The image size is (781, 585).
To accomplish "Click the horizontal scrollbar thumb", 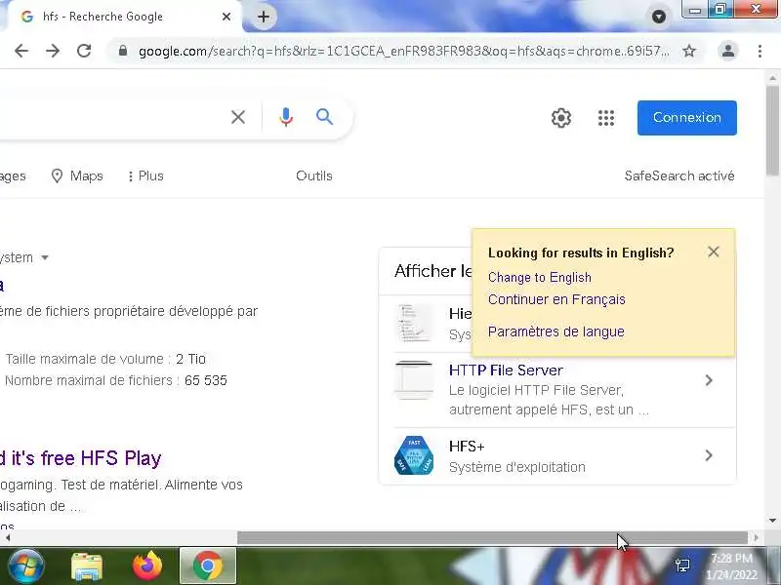I will (x=492, y=538).
